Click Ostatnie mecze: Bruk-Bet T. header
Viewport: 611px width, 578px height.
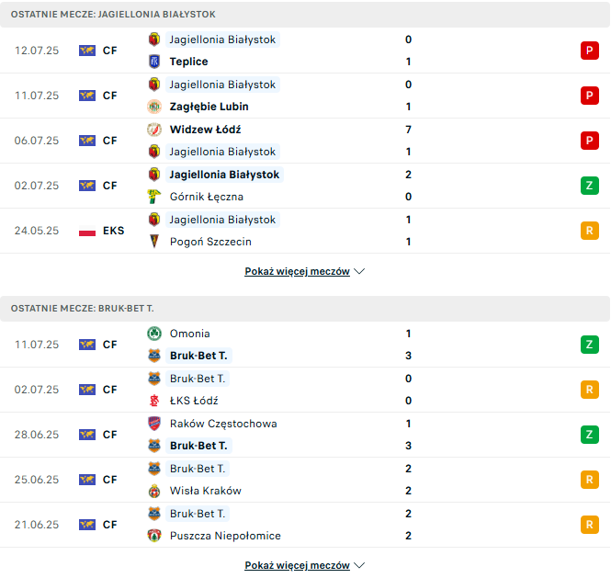pos(83,309)
